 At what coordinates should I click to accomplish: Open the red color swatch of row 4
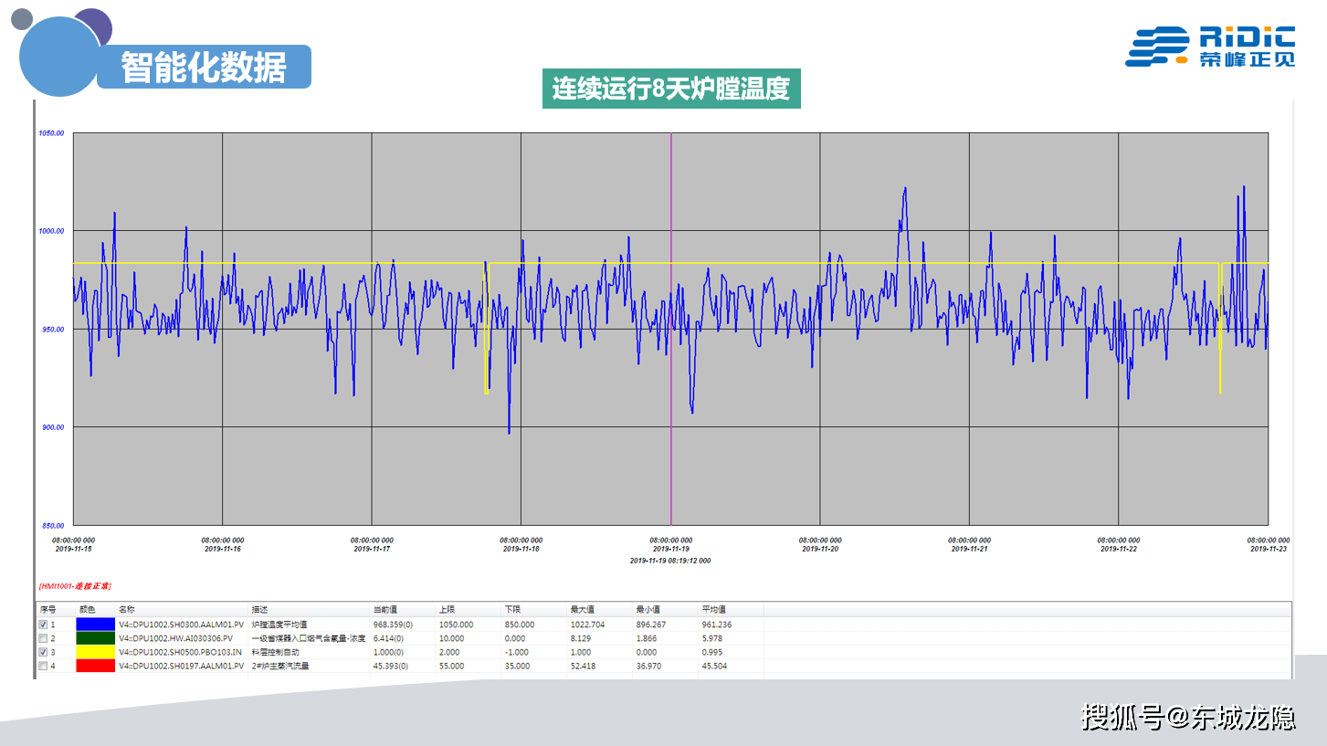(x=96, y=666)
